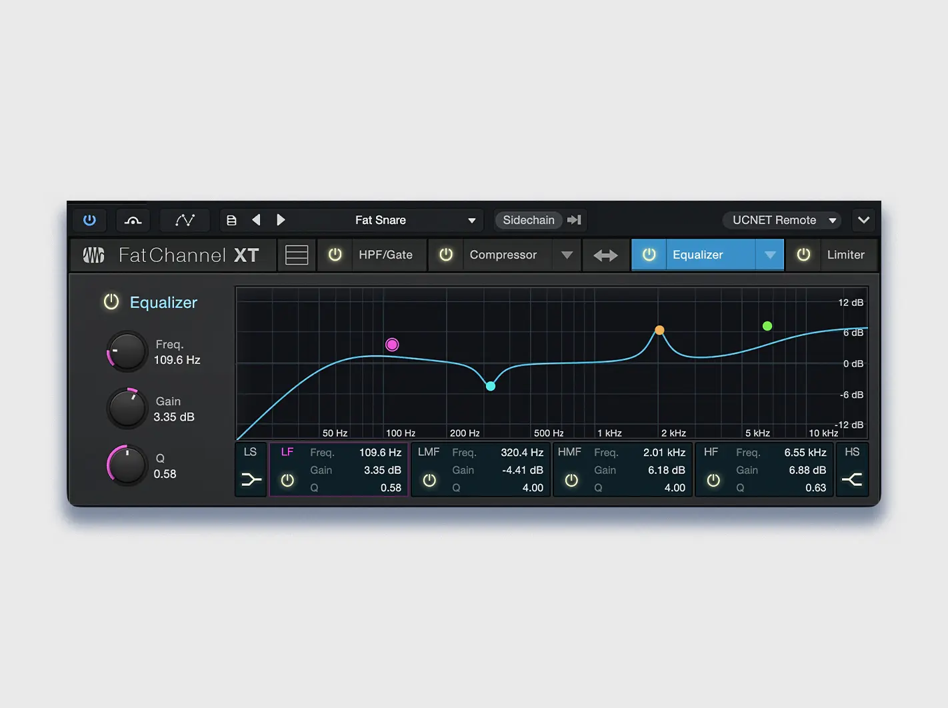Open the UCNET Remote dropdown
Image resolution: width=948 pixels, height=708 pixels.
781,220
